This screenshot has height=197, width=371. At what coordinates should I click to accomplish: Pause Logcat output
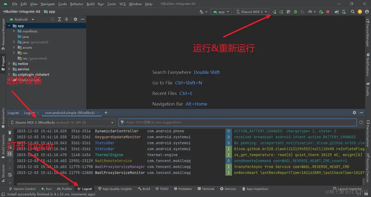pyautogui.click(x=10, y=139)
